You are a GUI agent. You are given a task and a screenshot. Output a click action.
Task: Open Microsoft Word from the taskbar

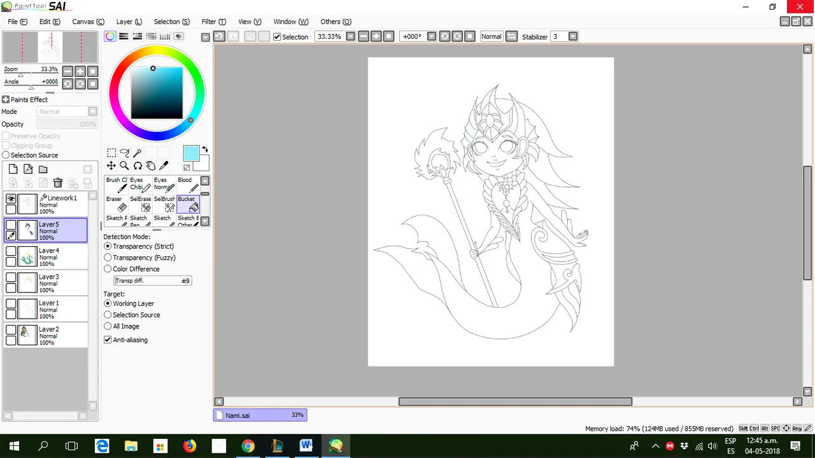coord(306,446)
